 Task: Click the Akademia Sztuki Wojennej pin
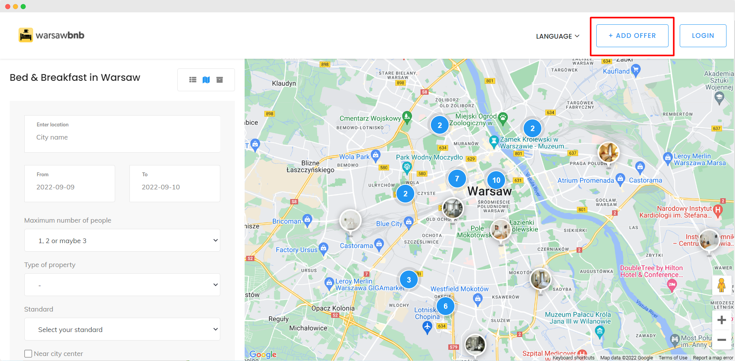point(719,98)
